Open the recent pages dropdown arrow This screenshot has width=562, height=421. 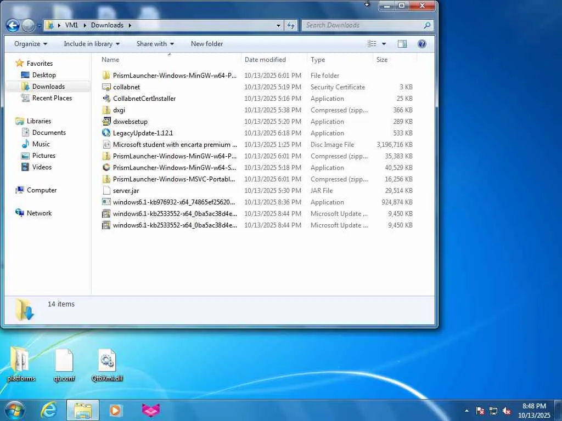[x=39, y=25]
